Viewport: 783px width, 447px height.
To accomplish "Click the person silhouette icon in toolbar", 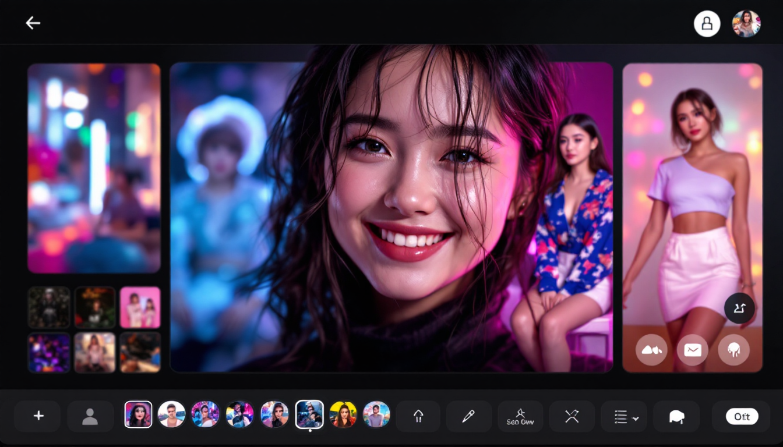I will click(90, 416).
